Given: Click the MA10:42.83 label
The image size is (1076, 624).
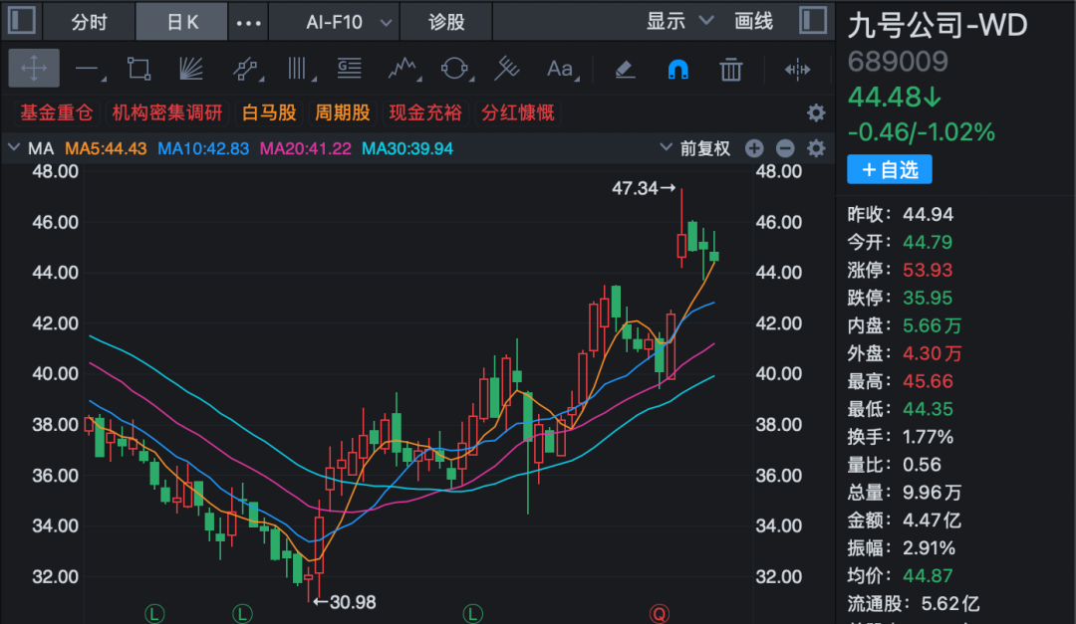Looking at the screenshot, I should point(203,149).
